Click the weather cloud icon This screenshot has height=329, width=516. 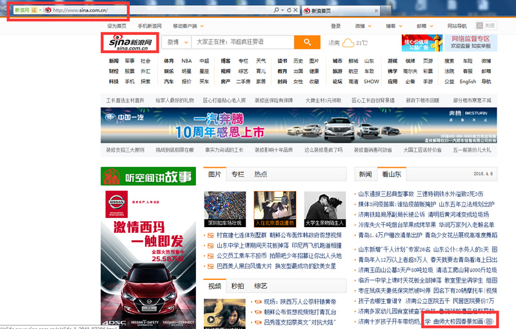click(348, 43)
